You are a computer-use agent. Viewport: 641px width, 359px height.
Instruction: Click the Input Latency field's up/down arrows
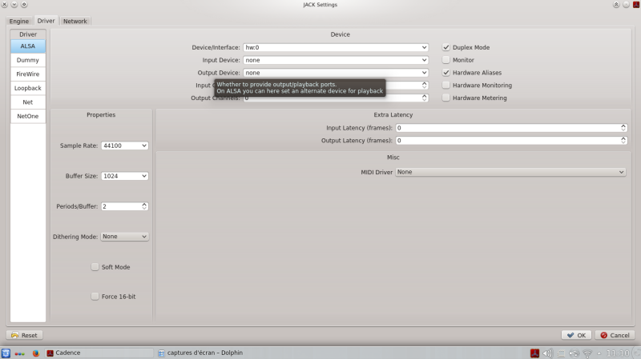623,128
